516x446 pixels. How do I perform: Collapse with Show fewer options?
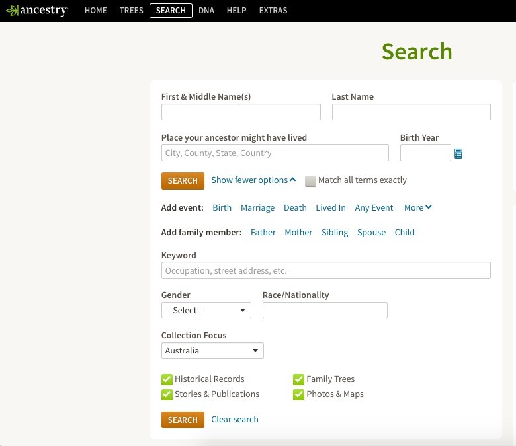point(253,180)
